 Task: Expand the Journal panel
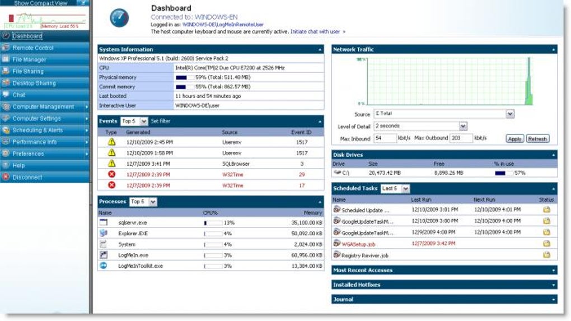(554, 300)
